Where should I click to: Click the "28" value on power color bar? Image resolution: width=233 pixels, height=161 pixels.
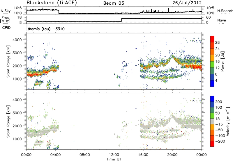point(217,42)
